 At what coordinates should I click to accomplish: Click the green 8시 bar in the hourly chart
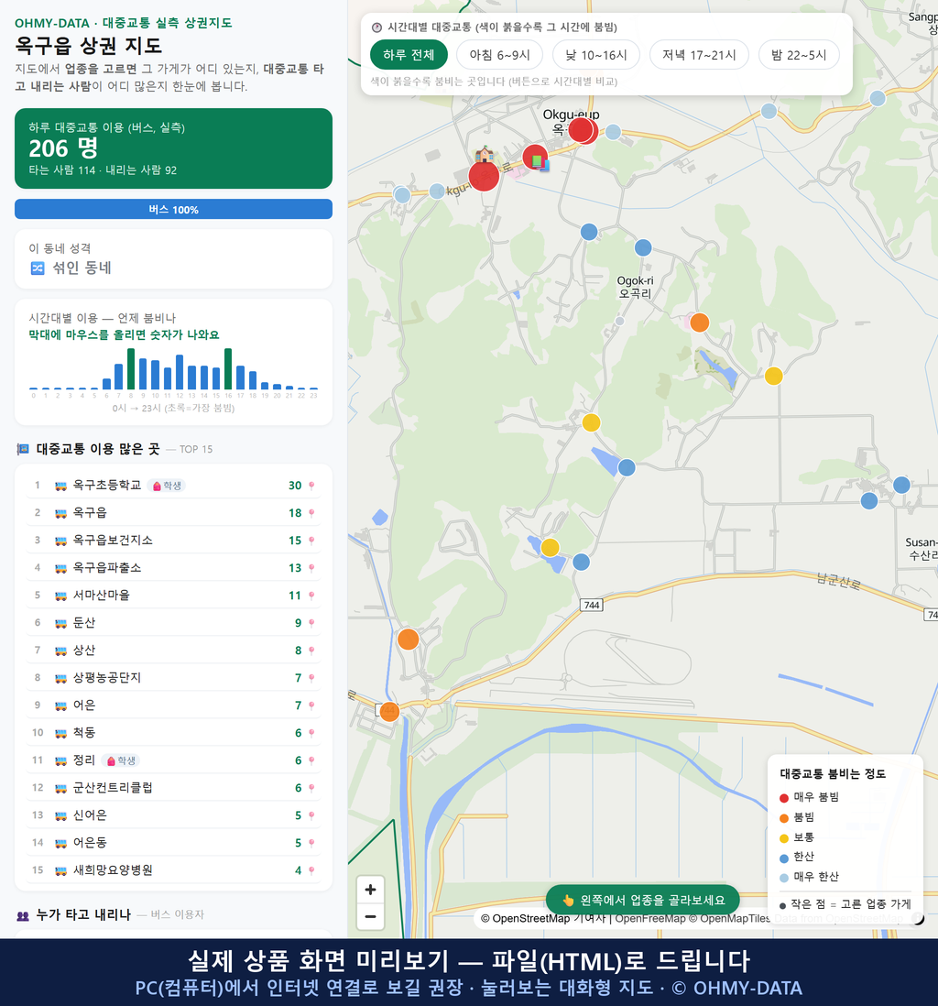click(x=131, y=369)
